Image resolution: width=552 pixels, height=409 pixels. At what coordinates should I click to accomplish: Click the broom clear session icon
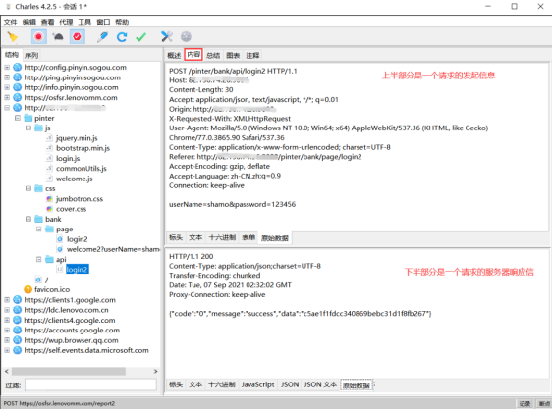tap(13, 37)
